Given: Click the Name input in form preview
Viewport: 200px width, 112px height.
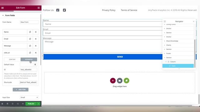Looking at the screenshot, I should tap(103, 24).
